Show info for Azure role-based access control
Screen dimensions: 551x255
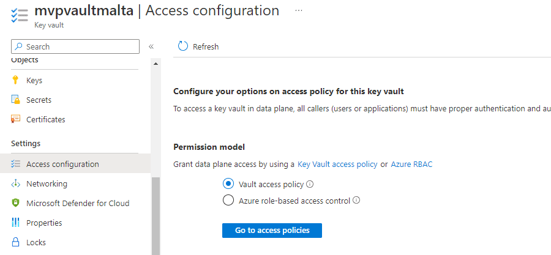tap(356, 200)
